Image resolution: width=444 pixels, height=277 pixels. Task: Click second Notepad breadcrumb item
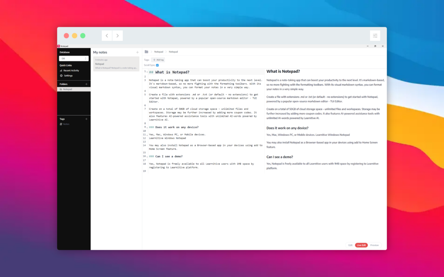click(173, 52)
